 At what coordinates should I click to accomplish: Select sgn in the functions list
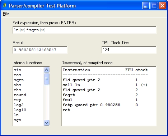(18, 120)
